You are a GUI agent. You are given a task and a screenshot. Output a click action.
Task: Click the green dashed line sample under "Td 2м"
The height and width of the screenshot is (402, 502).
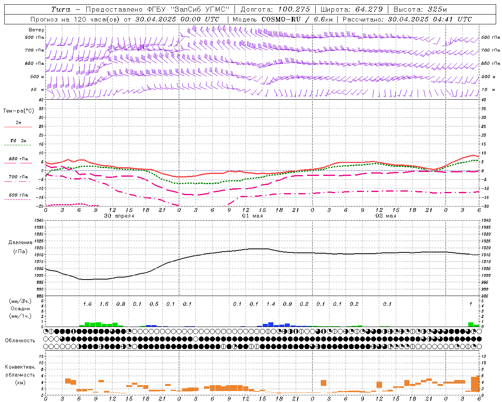click(x=17, y=145)
